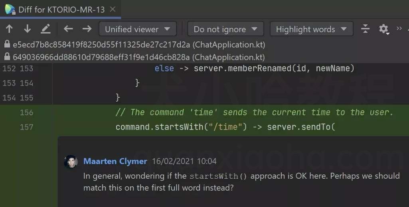Show more toolbar actions double chevron
The width and height of the screenshot is (409, 207).
(x=399, y=28)
